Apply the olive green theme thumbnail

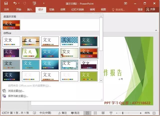[x=89, y=76]
